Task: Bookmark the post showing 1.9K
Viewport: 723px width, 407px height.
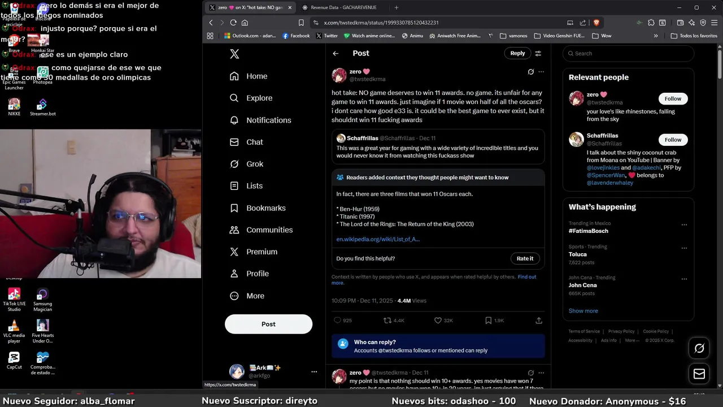Action: [x=488, y=320]
